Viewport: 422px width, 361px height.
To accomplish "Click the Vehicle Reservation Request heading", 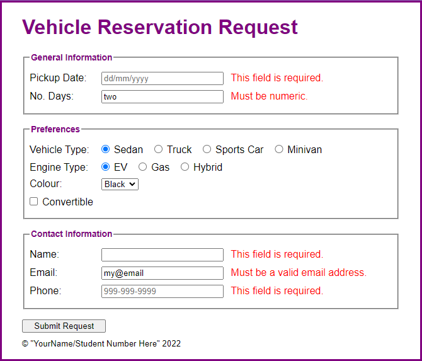I will [x=160, y=27].
